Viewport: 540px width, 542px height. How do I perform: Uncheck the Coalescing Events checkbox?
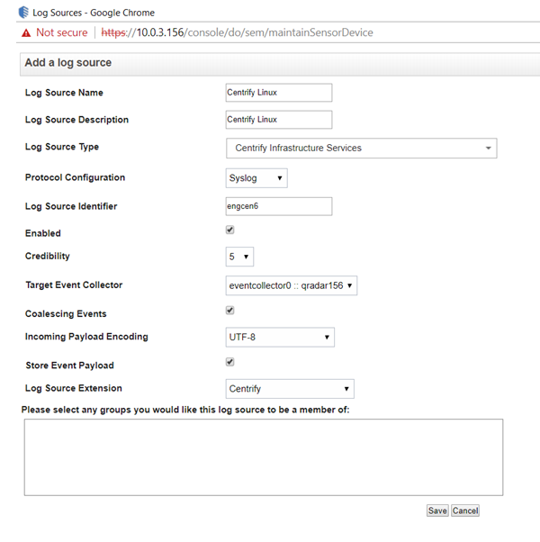point(230,311)
